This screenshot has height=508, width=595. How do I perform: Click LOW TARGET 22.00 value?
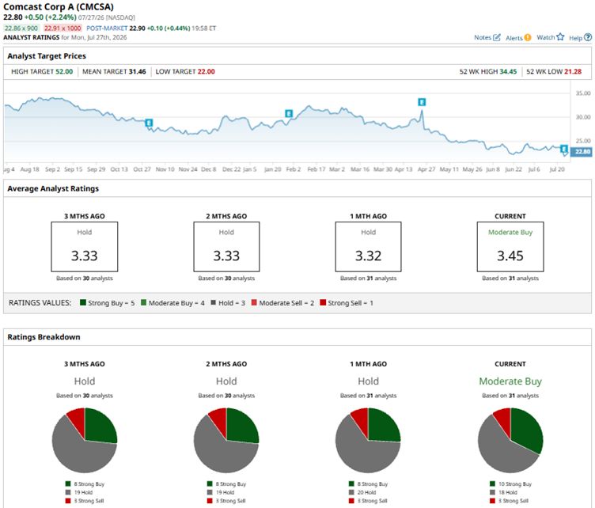click(206, 71)
